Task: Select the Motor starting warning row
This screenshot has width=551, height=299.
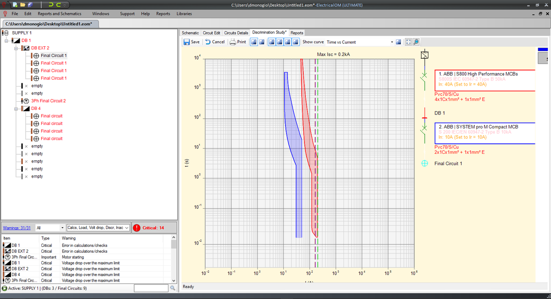Action: click(x=86, y=257)
